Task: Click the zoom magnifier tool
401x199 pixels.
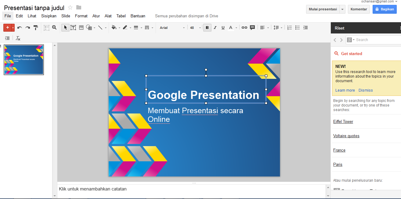Action: click(x=54, y=28)
